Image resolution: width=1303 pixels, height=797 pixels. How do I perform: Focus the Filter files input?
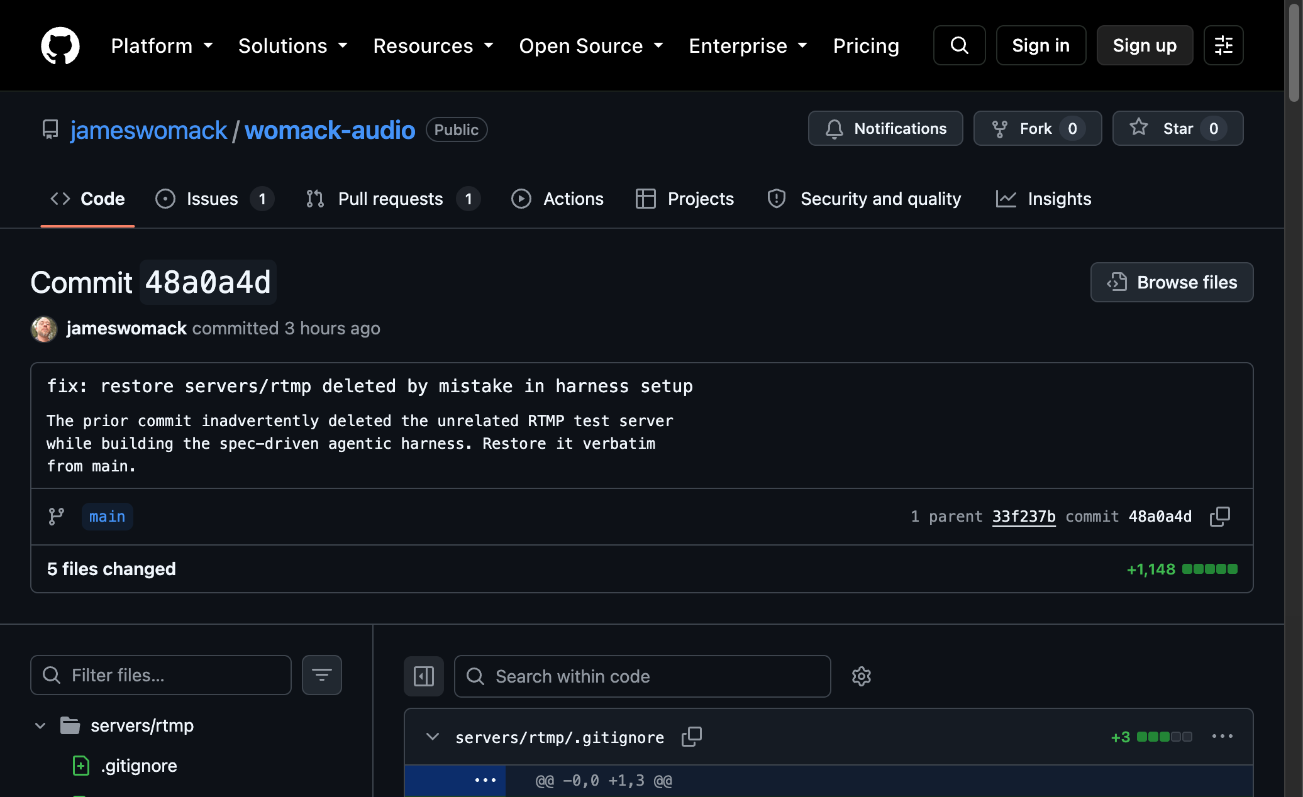coord(161,675)
